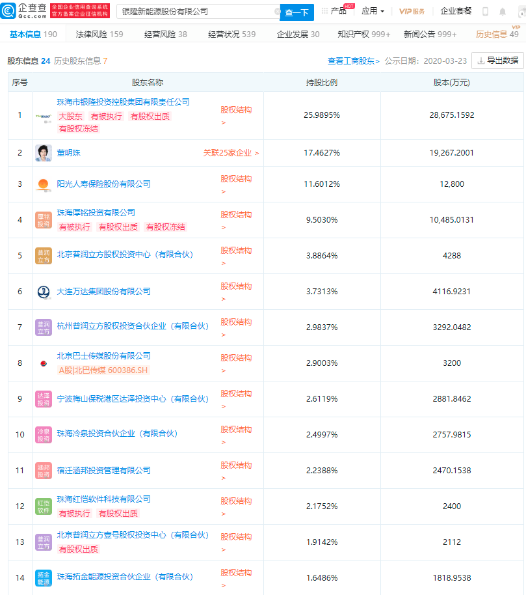Viewport: 526px width, 595px height.
Task: Click the logo badge beside 北京普润立方股权投资中心
Action: pos(44,256)
